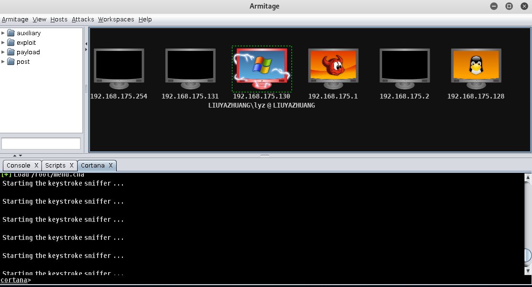
Task: Switch to the Scripts tab
Action: pyautogui.click(x=55, y=165)
